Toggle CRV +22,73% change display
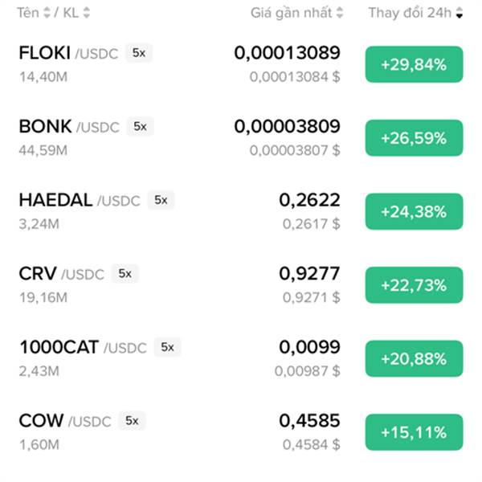Image resolution: width=482 pixels, height=482 pixels. click(414, 285)
